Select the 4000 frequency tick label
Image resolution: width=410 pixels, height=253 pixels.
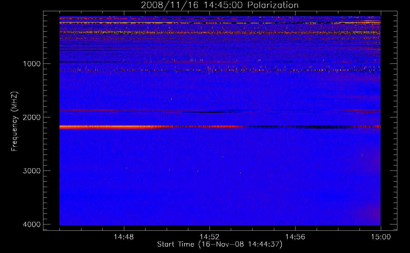click(32, 224)
